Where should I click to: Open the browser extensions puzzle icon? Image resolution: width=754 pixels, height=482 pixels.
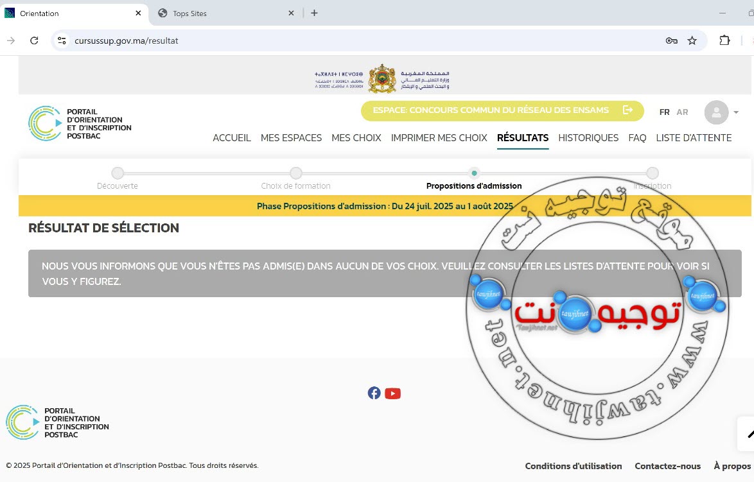click(x=724, y=41)
